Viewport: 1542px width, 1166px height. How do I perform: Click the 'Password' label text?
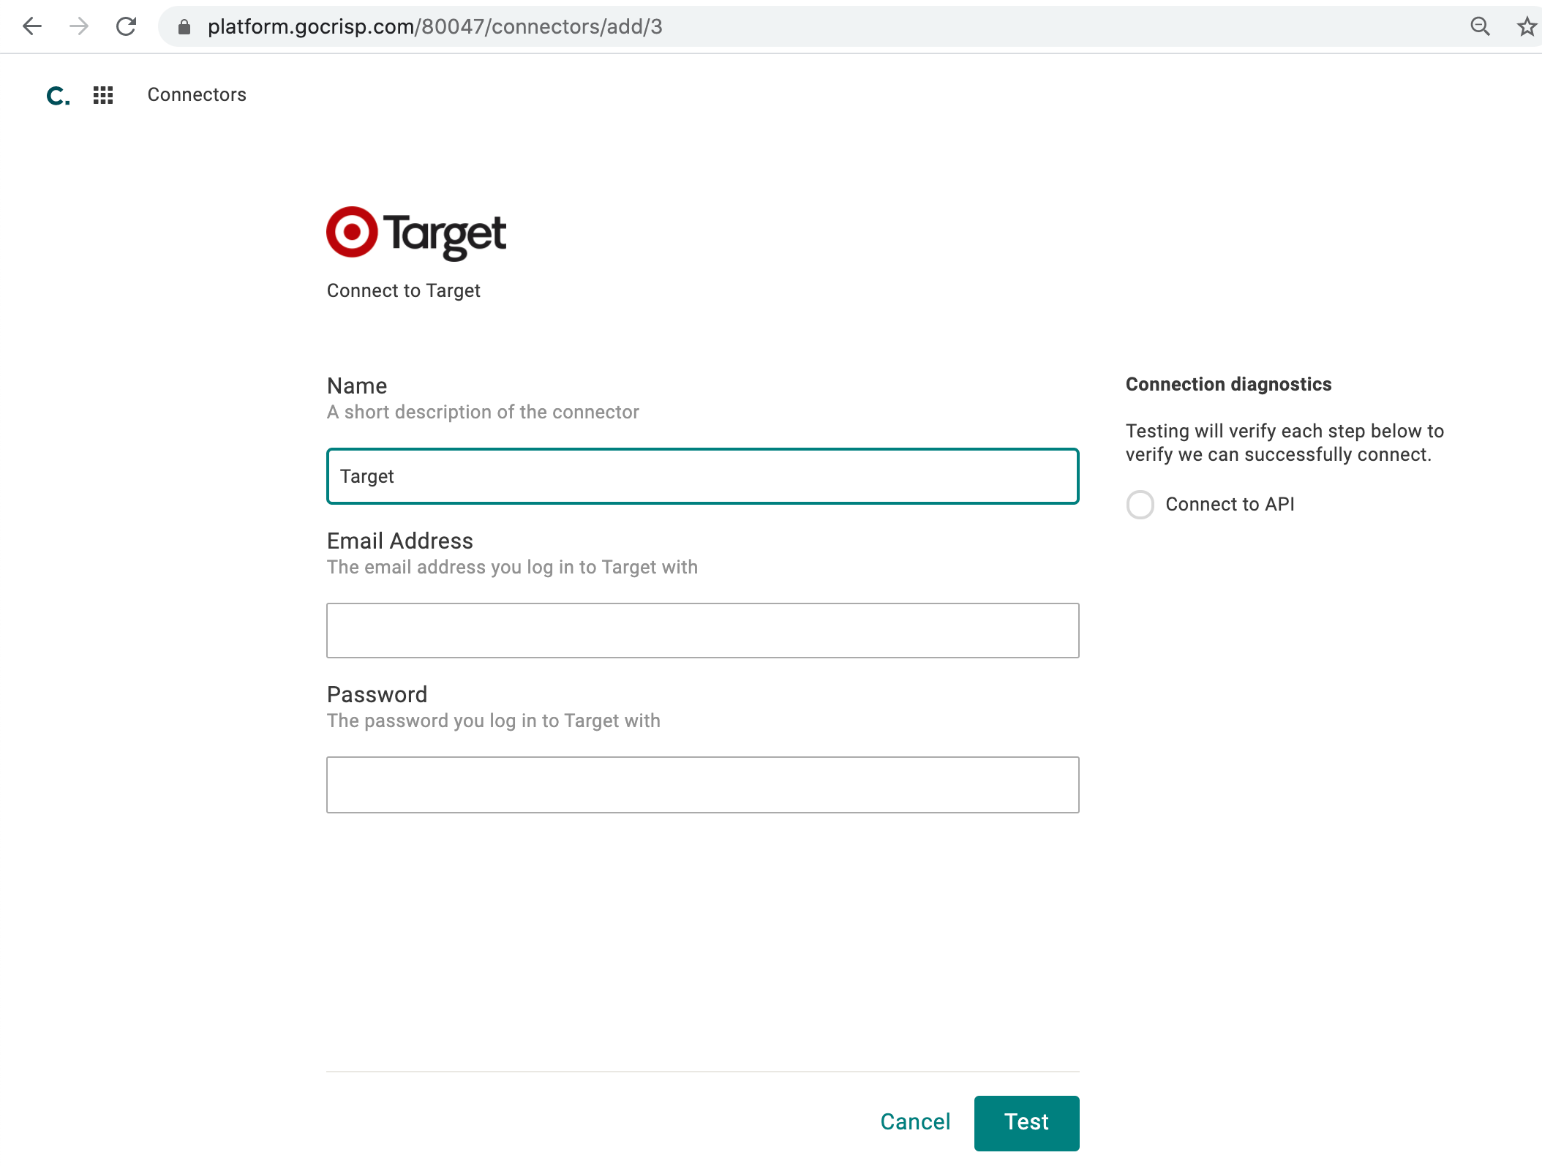[377, 694]
